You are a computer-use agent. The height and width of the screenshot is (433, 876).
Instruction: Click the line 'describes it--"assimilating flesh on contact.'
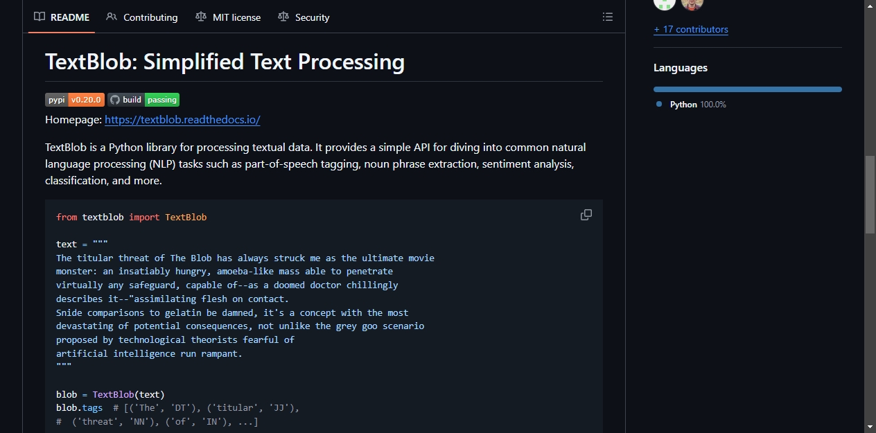coord(173,299)
